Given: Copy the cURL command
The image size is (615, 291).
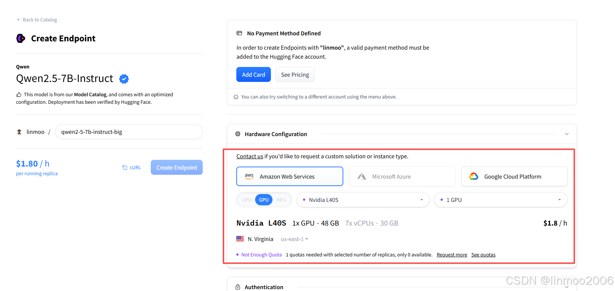Looking at the screenshot, I should (x=132, y=168).
